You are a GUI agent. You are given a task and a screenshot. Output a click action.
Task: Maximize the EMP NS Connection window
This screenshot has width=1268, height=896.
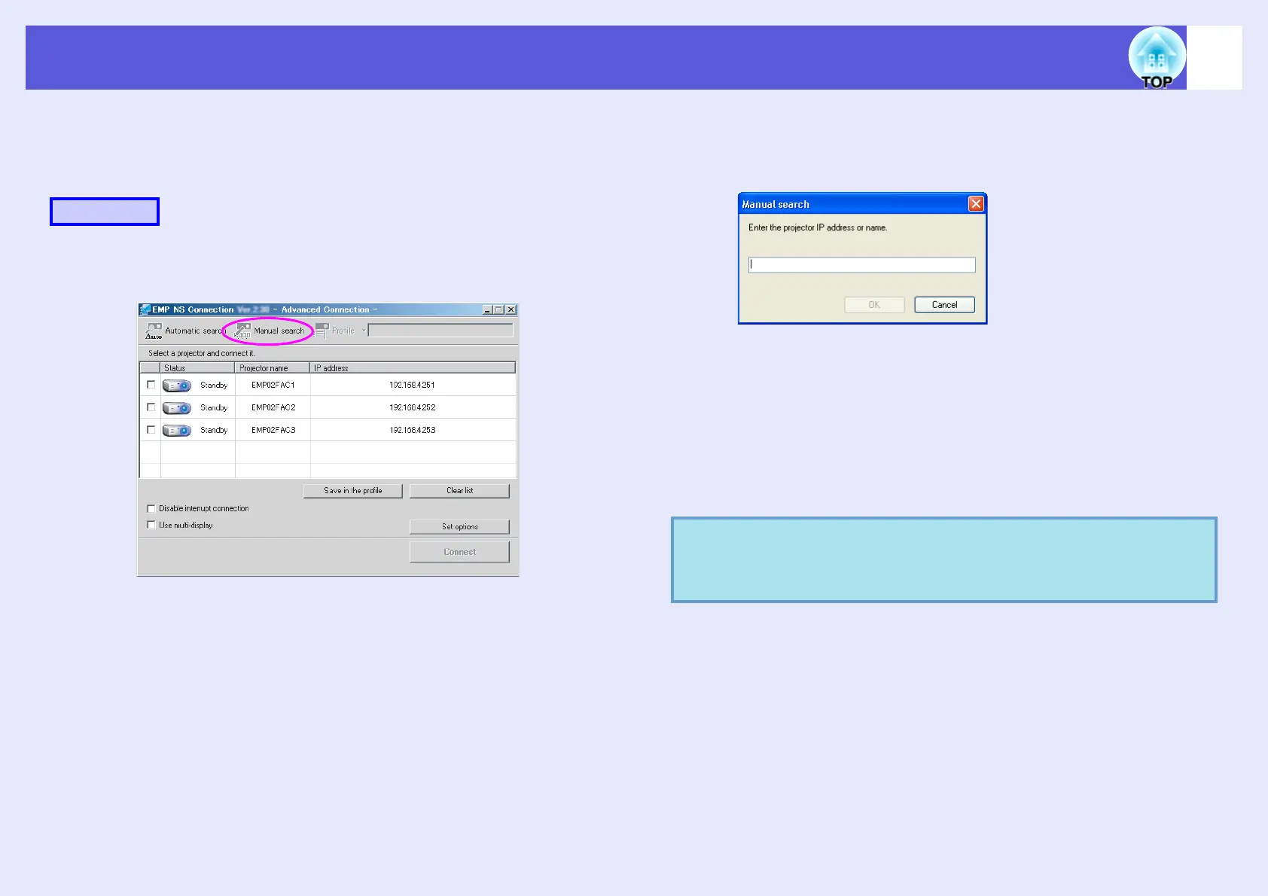(x=498, y=309)
